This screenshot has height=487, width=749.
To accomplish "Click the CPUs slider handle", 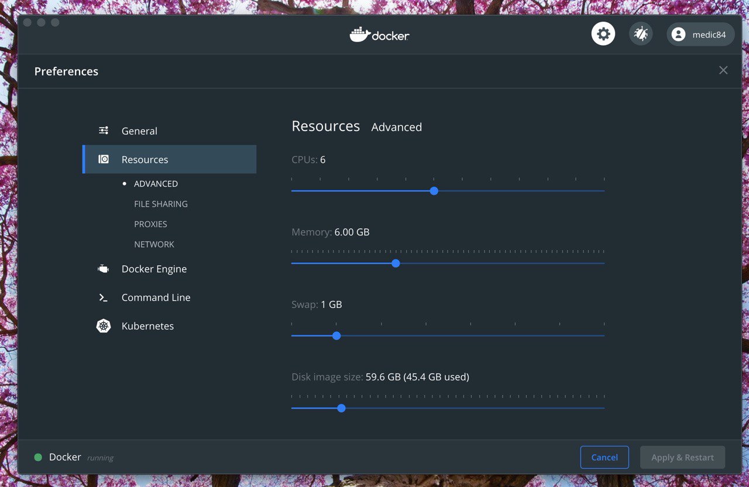I will [434, 191].
